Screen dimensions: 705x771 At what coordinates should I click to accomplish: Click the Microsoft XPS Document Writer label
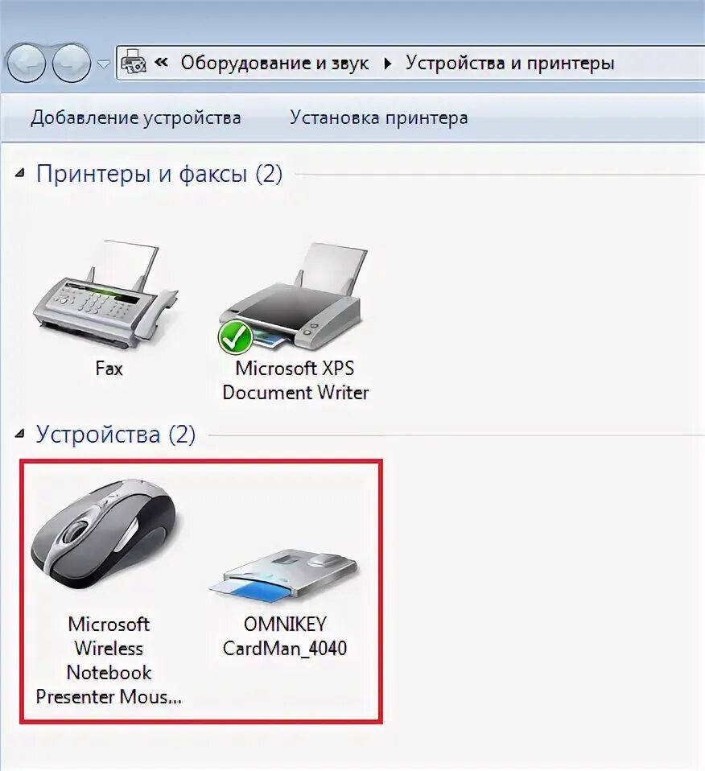tap(295, 381)
